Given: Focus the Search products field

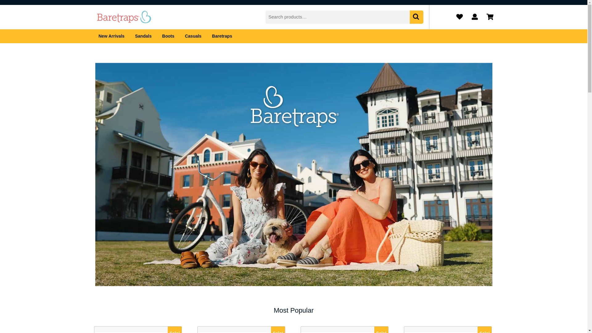Looking at the screenshot, I should pos(338,17).
